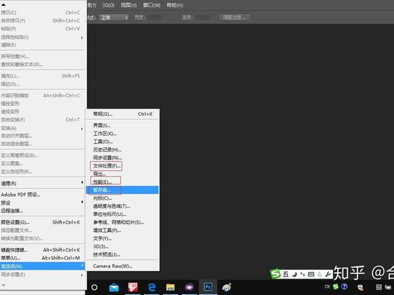Expand the 同步设置(E) submenu
This screenshot has height=295, width=394.
tap(42, 274)
